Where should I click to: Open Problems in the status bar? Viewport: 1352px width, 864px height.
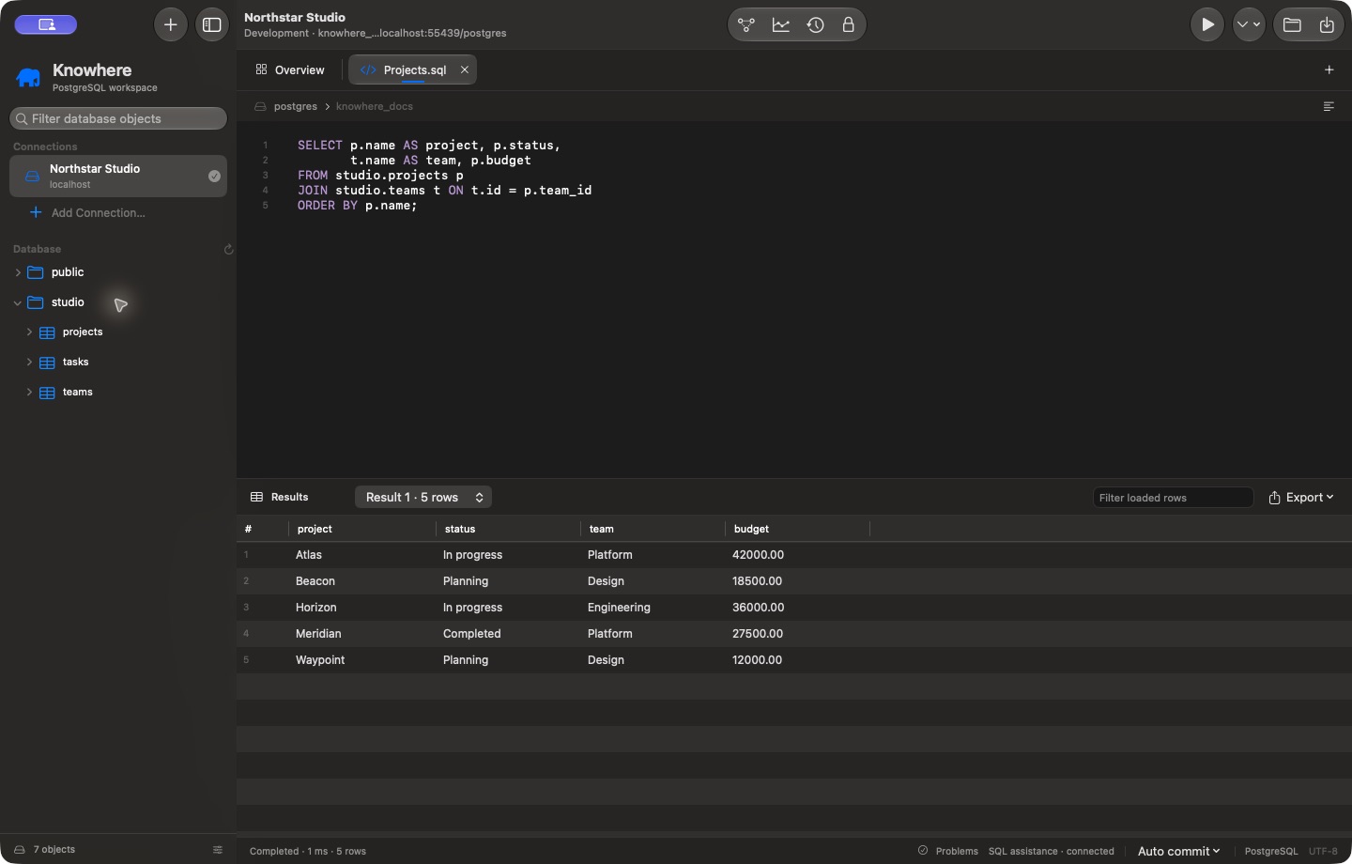[948, 851]
